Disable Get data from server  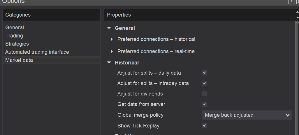pos(205,104)
